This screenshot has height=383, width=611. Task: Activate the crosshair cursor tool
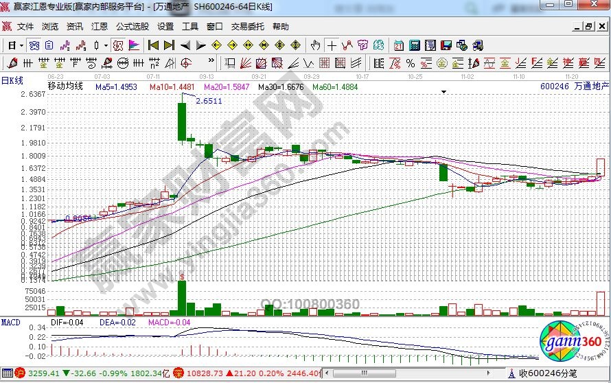click(332, 45)
